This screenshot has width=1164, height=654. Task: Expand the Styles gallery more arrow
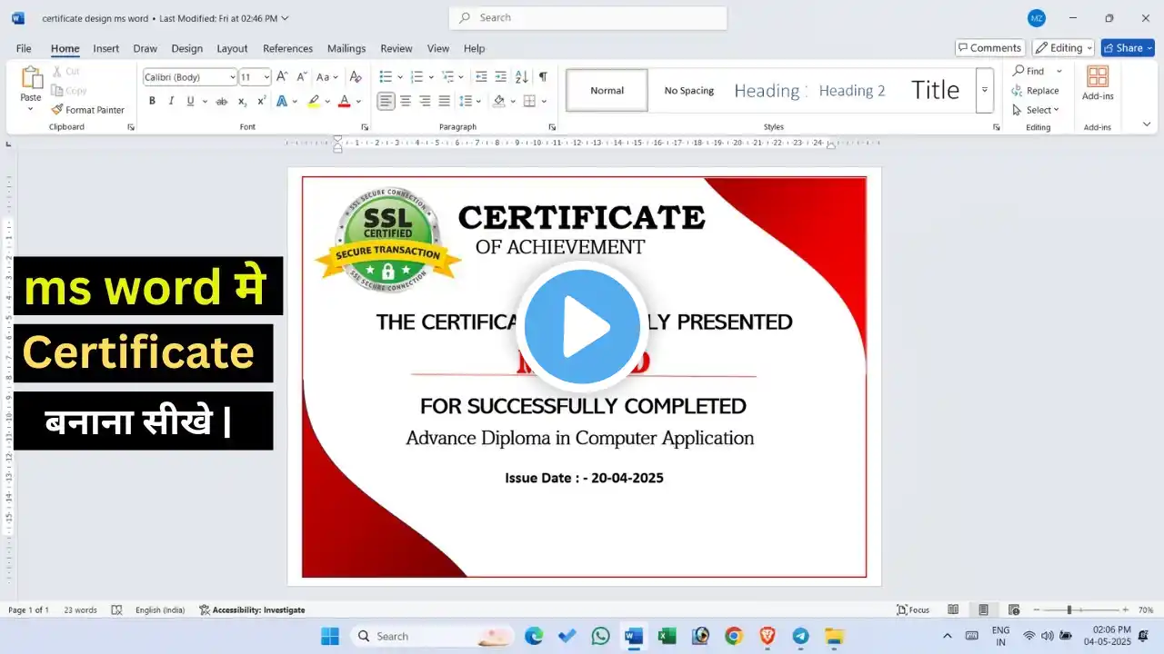984,91
